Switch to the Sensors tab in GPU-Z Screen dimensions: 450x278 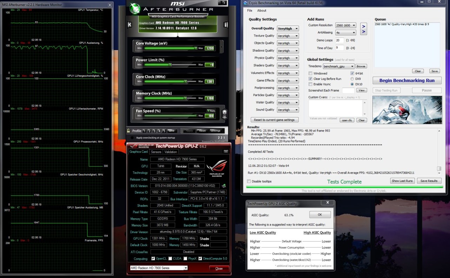[156, 152]
